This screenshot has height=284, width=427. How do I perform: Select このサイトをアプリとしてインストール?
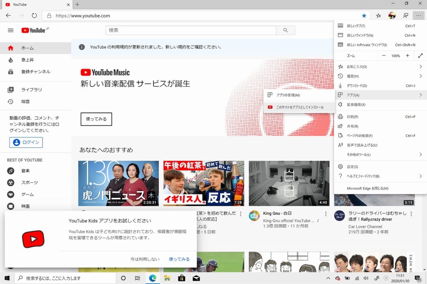point(299,107)
